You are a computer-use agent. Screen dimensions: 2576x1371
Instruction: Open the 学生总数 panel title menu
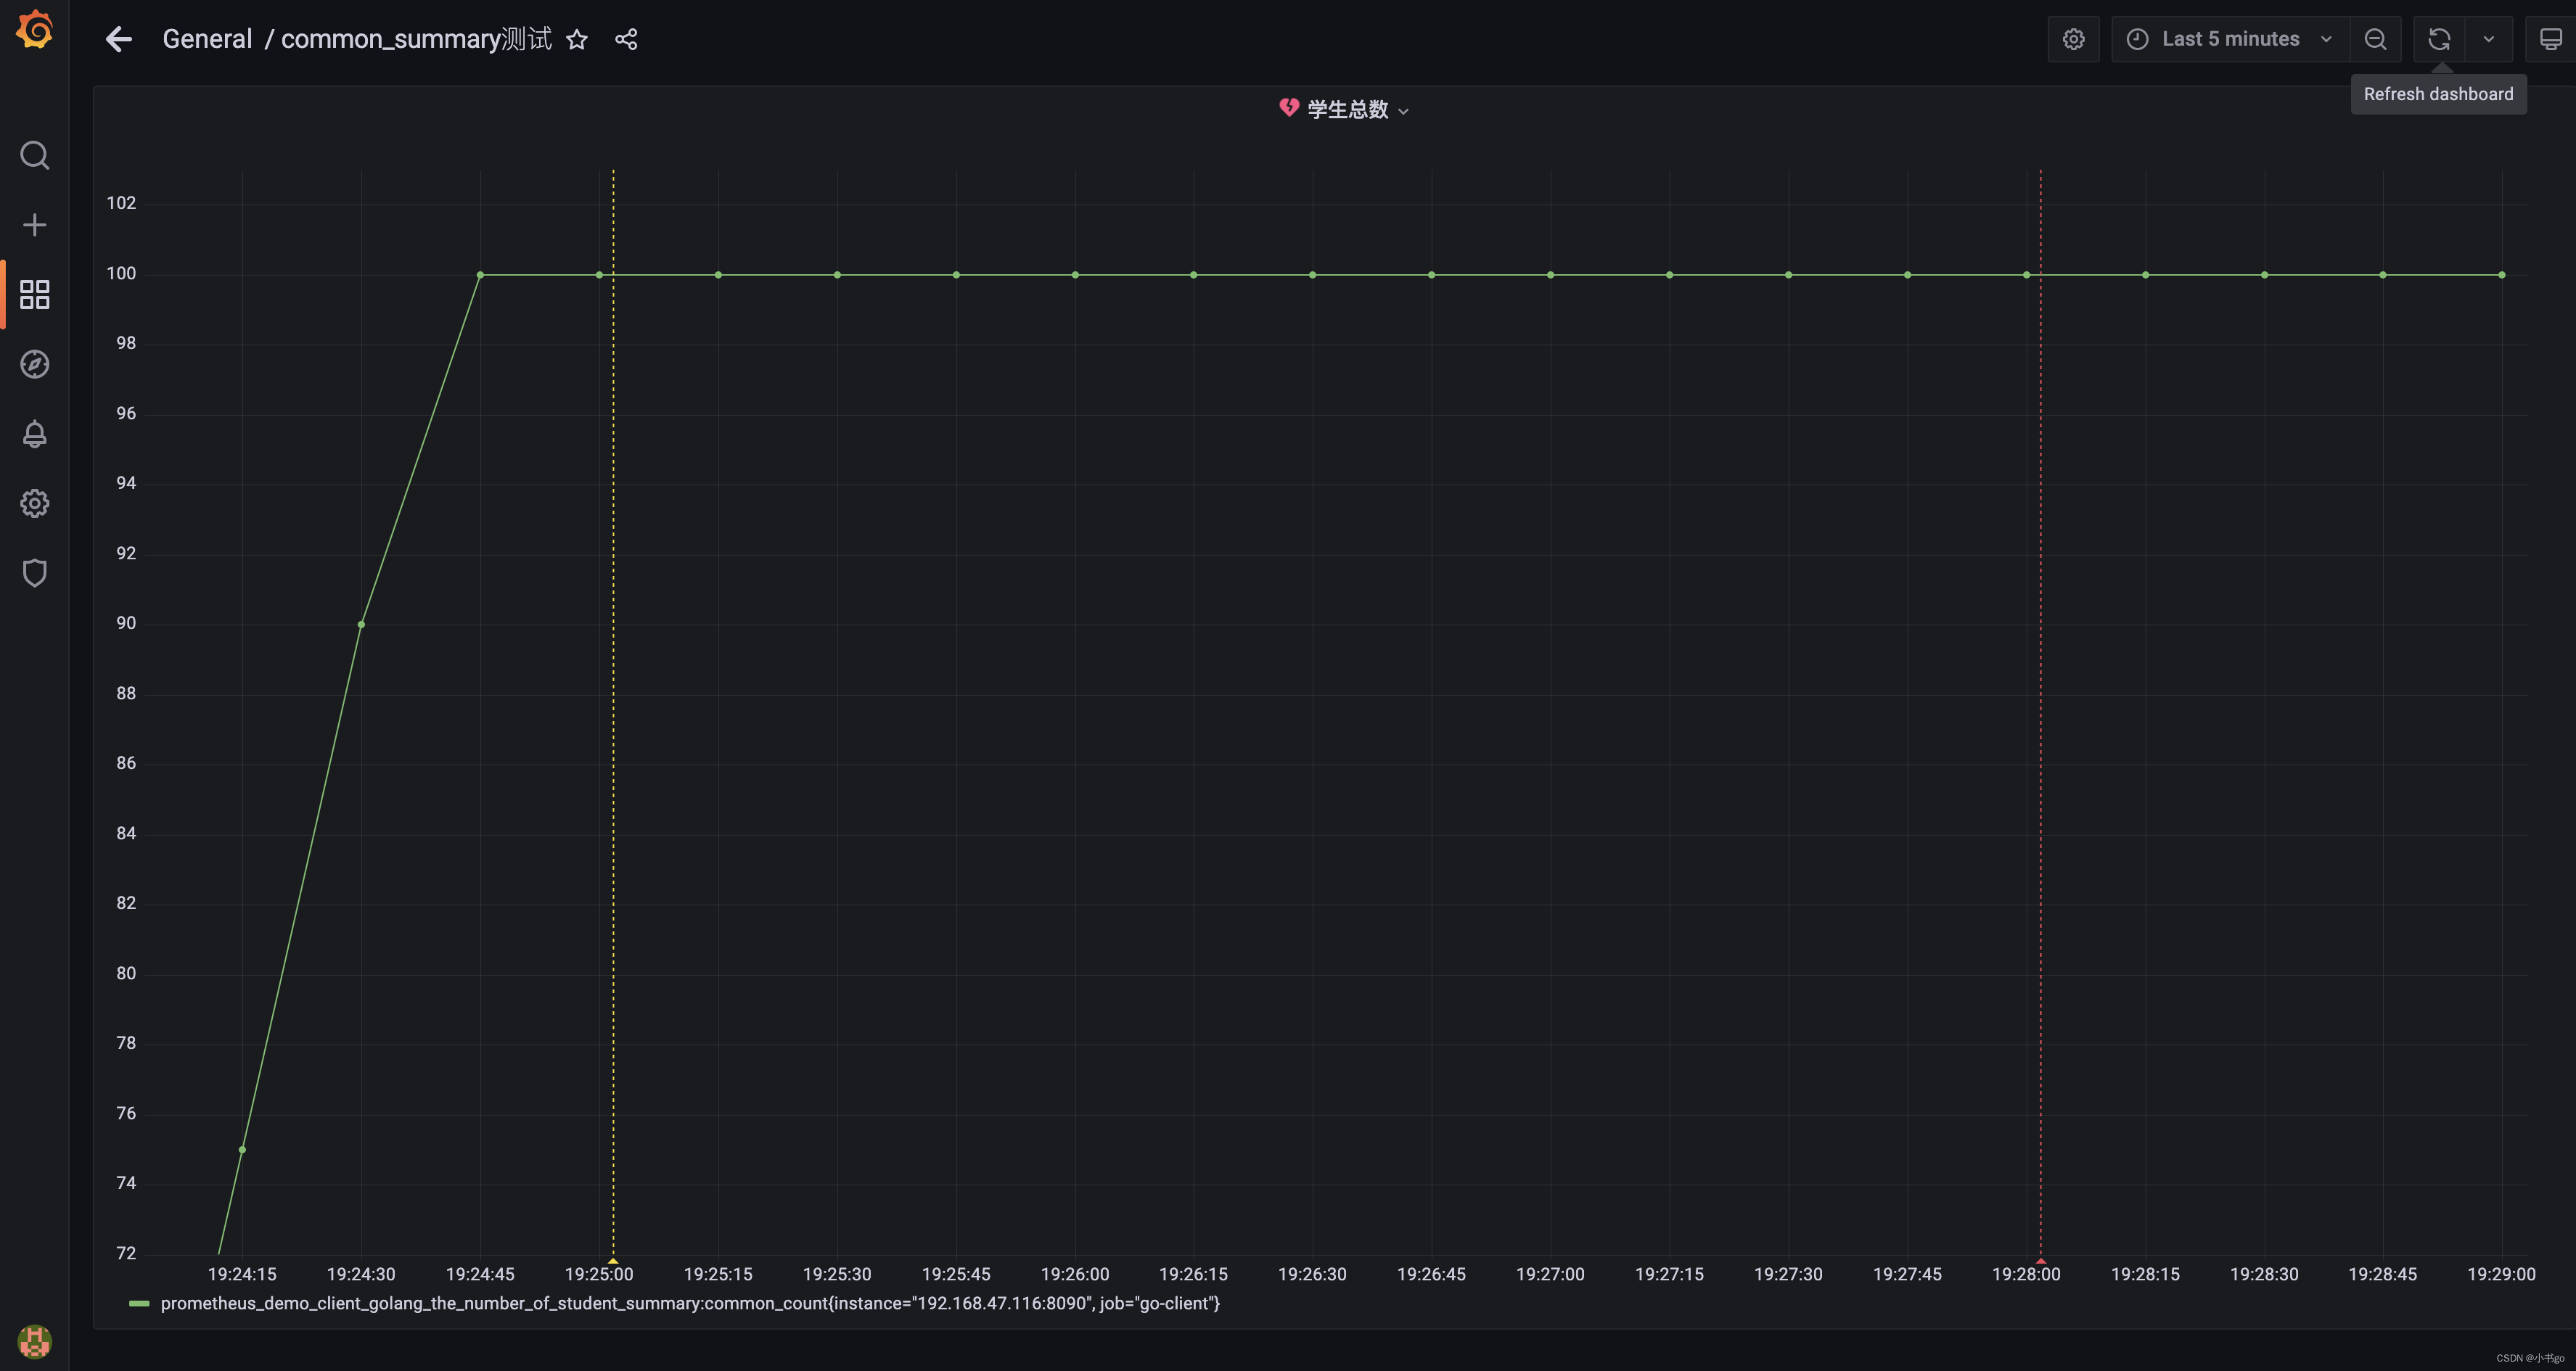[1347, 110]
